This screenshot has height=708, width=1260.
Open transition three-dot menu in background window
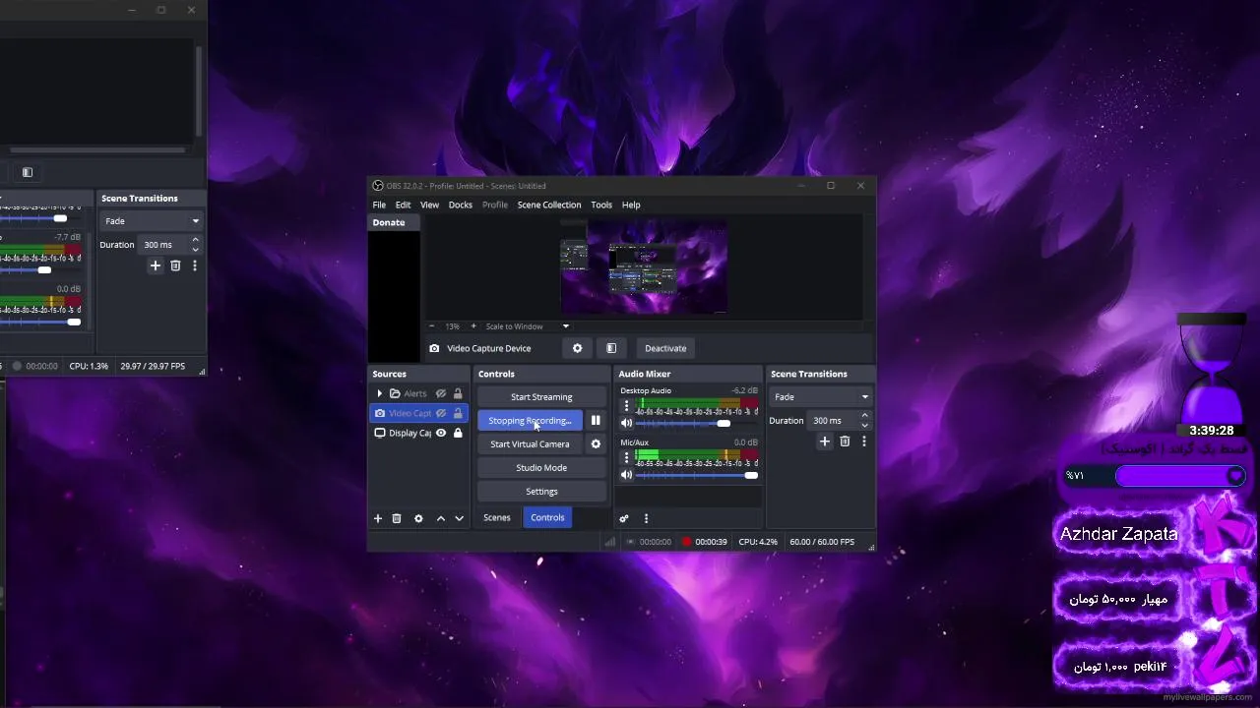pyautogui.click(x=195, y=265)
